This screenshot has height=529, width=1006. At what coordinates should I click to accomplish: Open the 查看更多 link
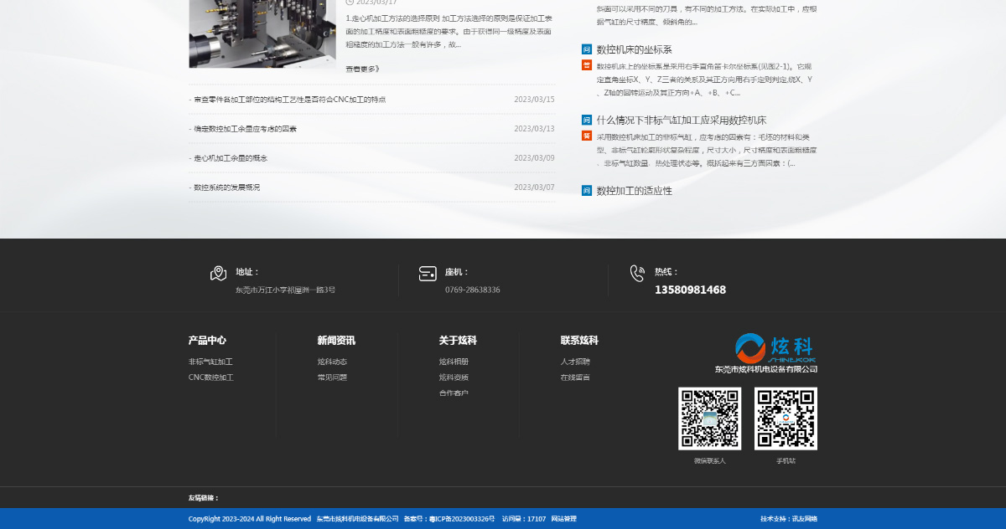click(361, 69)
